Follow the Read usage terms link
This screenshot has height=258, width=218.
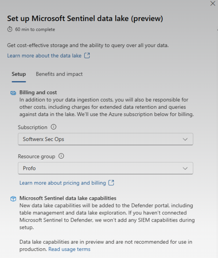coord(70,249)
